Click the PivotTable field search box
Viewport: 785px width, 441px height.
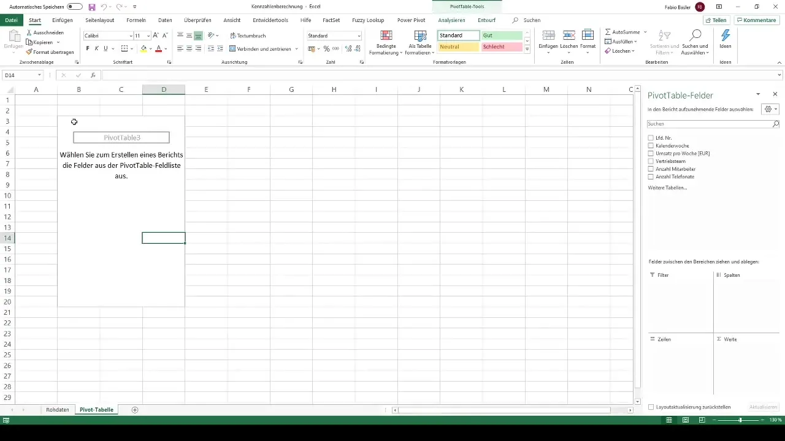713,124
